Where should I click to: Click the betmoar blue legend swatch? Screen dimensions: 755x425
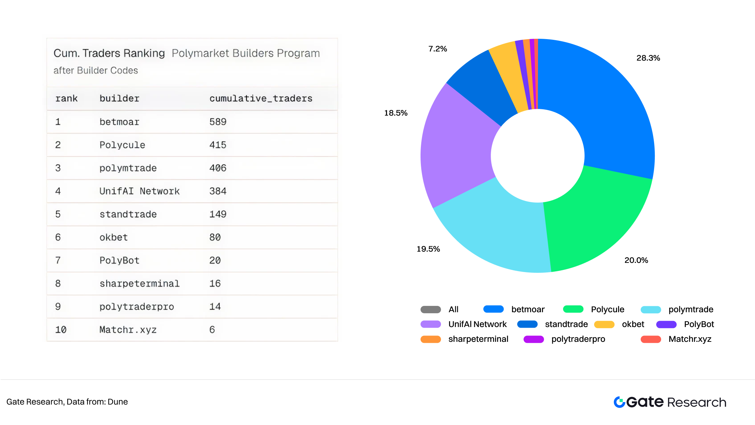coord(493,309)
